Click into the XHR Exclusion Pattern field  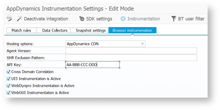[x=131, y=58]
